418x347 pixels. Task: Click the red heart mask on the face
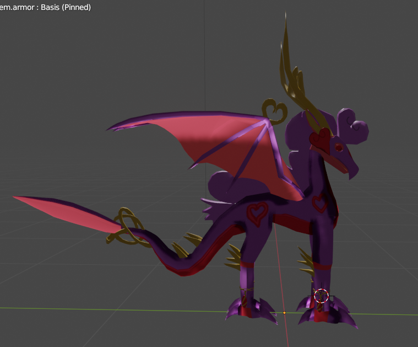pyautogui.click(x=319, y=140)
